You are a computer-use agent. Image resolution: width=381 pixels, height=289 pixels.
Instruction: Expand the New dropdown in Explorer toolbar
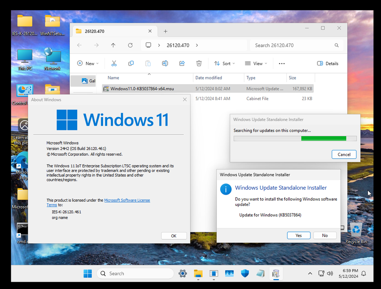(88, 63)
